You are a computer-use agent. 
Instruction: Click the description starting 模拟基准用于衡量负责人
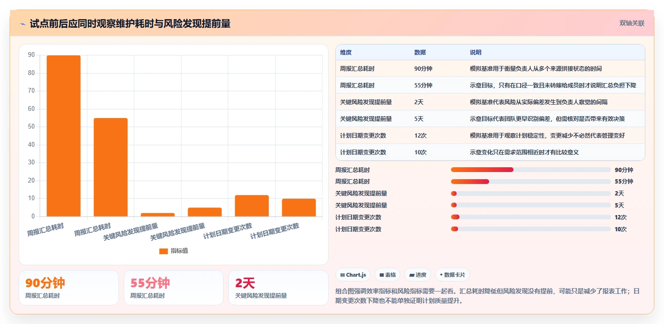[x=536, y=69]
